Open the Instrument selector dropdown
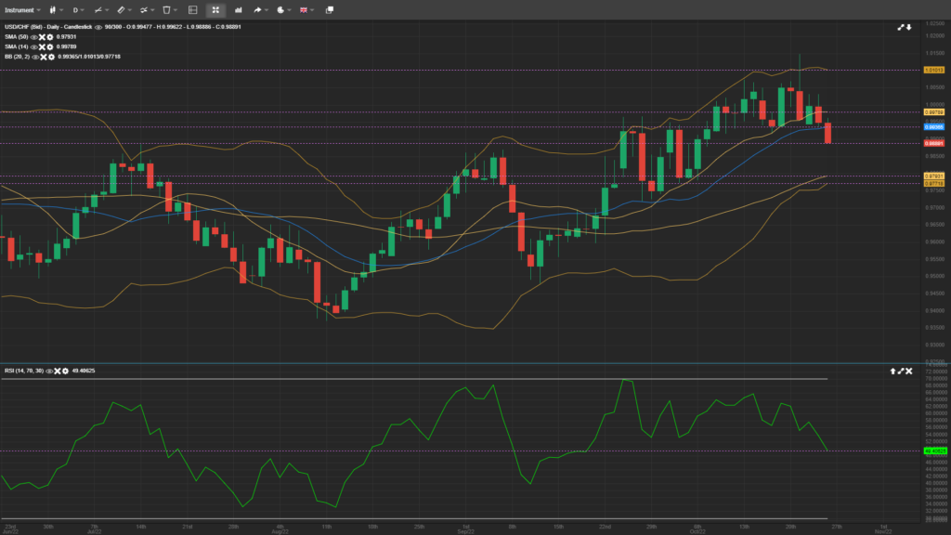The image size is (951, 535). coord(23,10)
